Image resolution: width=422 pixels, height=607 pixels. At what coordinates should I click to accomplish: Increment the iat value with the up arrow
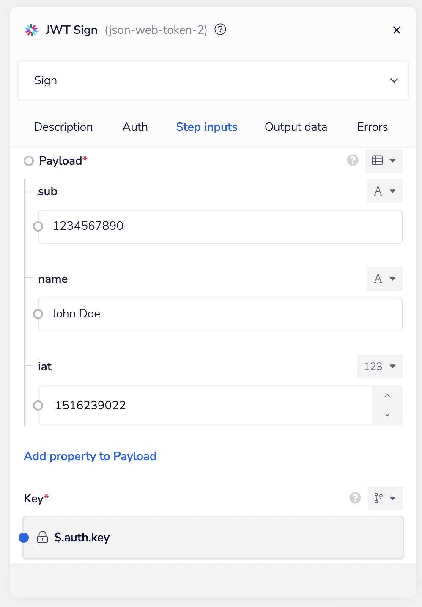(387, 395)
